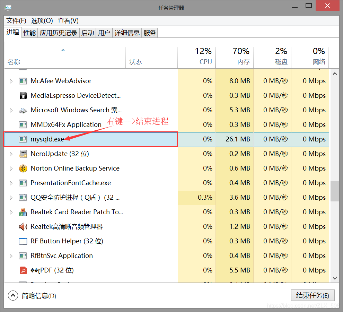Click the RfBtnSvc Application icon
The height and width of the screenshot is (312, 343).
tap(23, 256)
